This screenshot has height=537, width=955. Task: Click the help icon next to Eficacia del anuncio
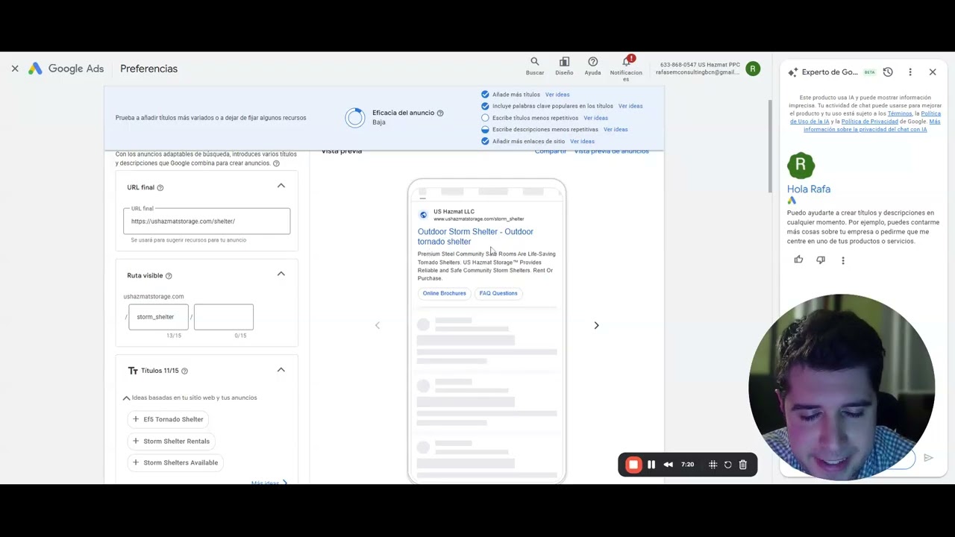(440, 113)
